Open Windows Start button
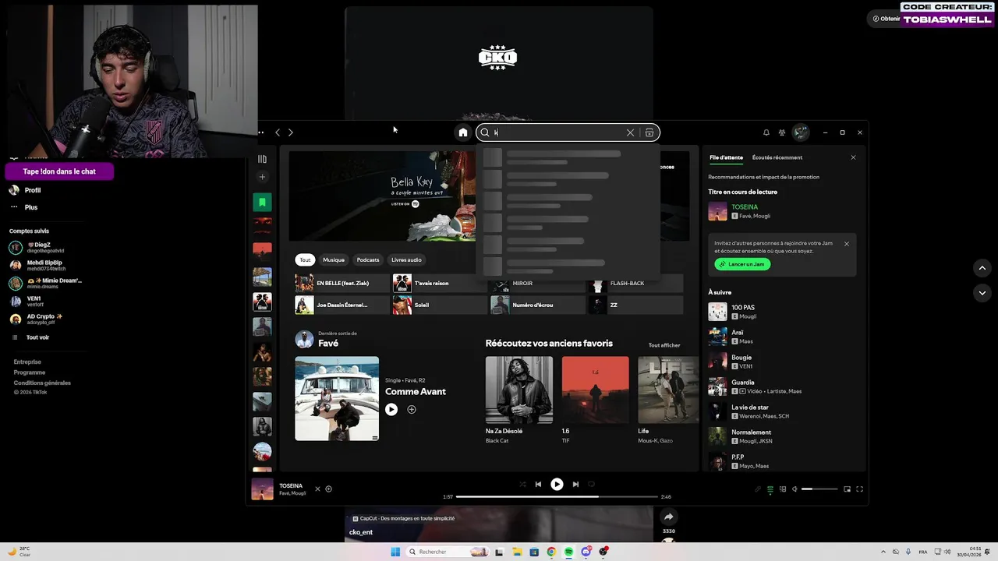 tap(395, 552)
